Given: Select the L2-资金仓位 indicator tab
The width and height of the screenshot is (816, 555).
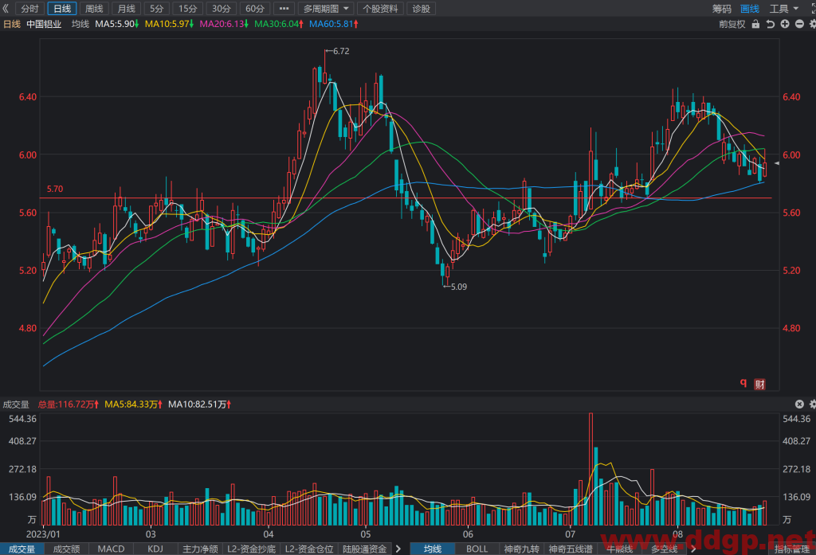Looking at the screenshot, I should click(x=309, y=549).
